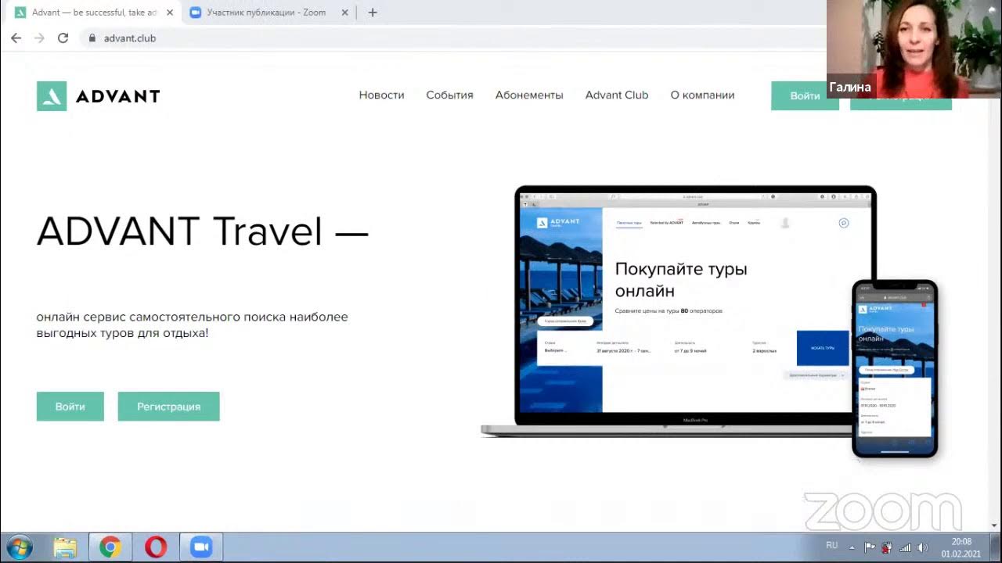This screenshot has width=1002, height=563.
Task: Click RU language indicator in tray
Action: [831, 545]
